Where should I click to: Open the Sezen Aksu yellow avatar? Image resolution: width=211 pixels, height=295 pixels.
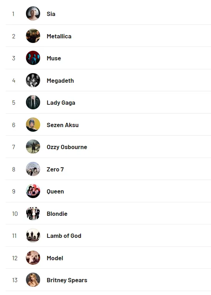coord(33,125)
